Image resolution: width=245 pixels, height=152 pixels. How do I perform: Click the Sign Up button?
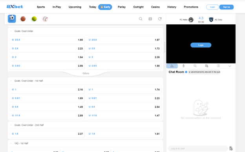click(x=227, y=7)
